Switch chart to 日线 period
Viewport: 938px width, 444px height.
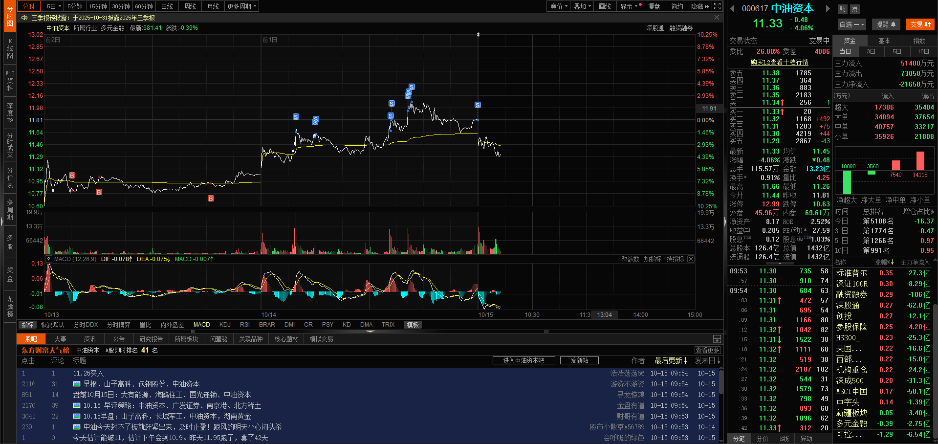pos(167,6)
